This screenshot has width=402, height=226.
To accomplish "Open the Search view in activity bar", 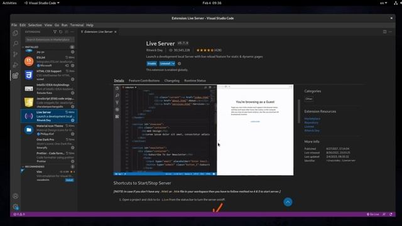I will [15, 43].
